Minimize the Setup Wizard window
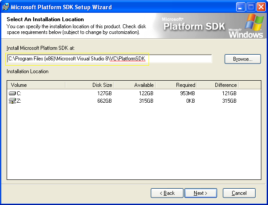Viewport: 268px width, 205px height. (x=241, y=7)
